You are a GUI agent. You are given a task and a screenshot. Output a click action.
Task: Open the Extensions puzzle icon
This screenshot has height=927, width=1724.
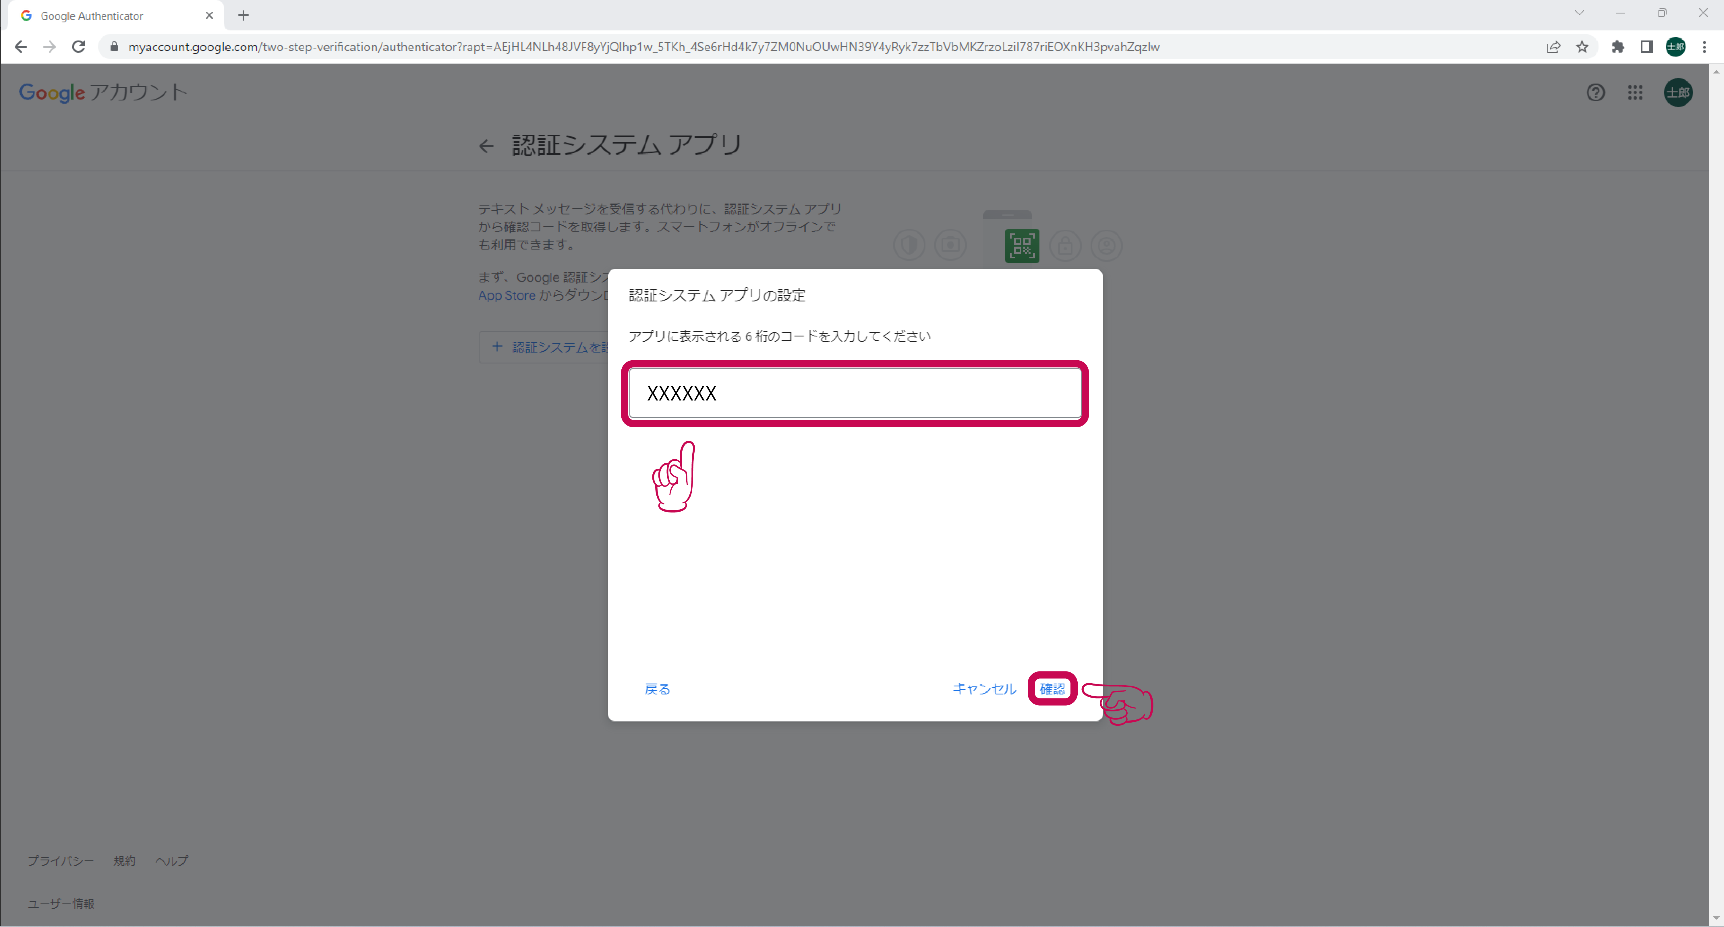coord(1617,47)
